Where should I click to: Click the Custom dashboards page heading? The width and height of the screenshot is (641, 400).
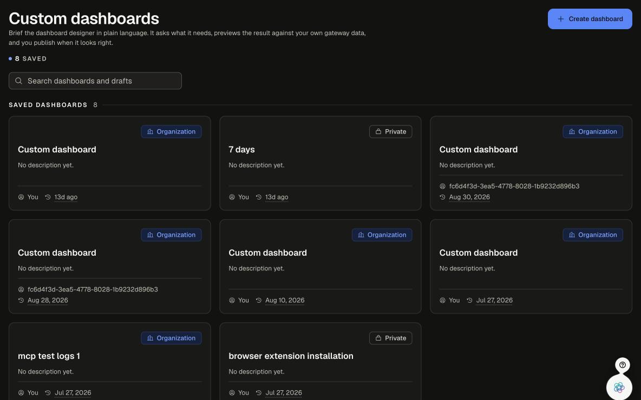[x=84, y=19]
